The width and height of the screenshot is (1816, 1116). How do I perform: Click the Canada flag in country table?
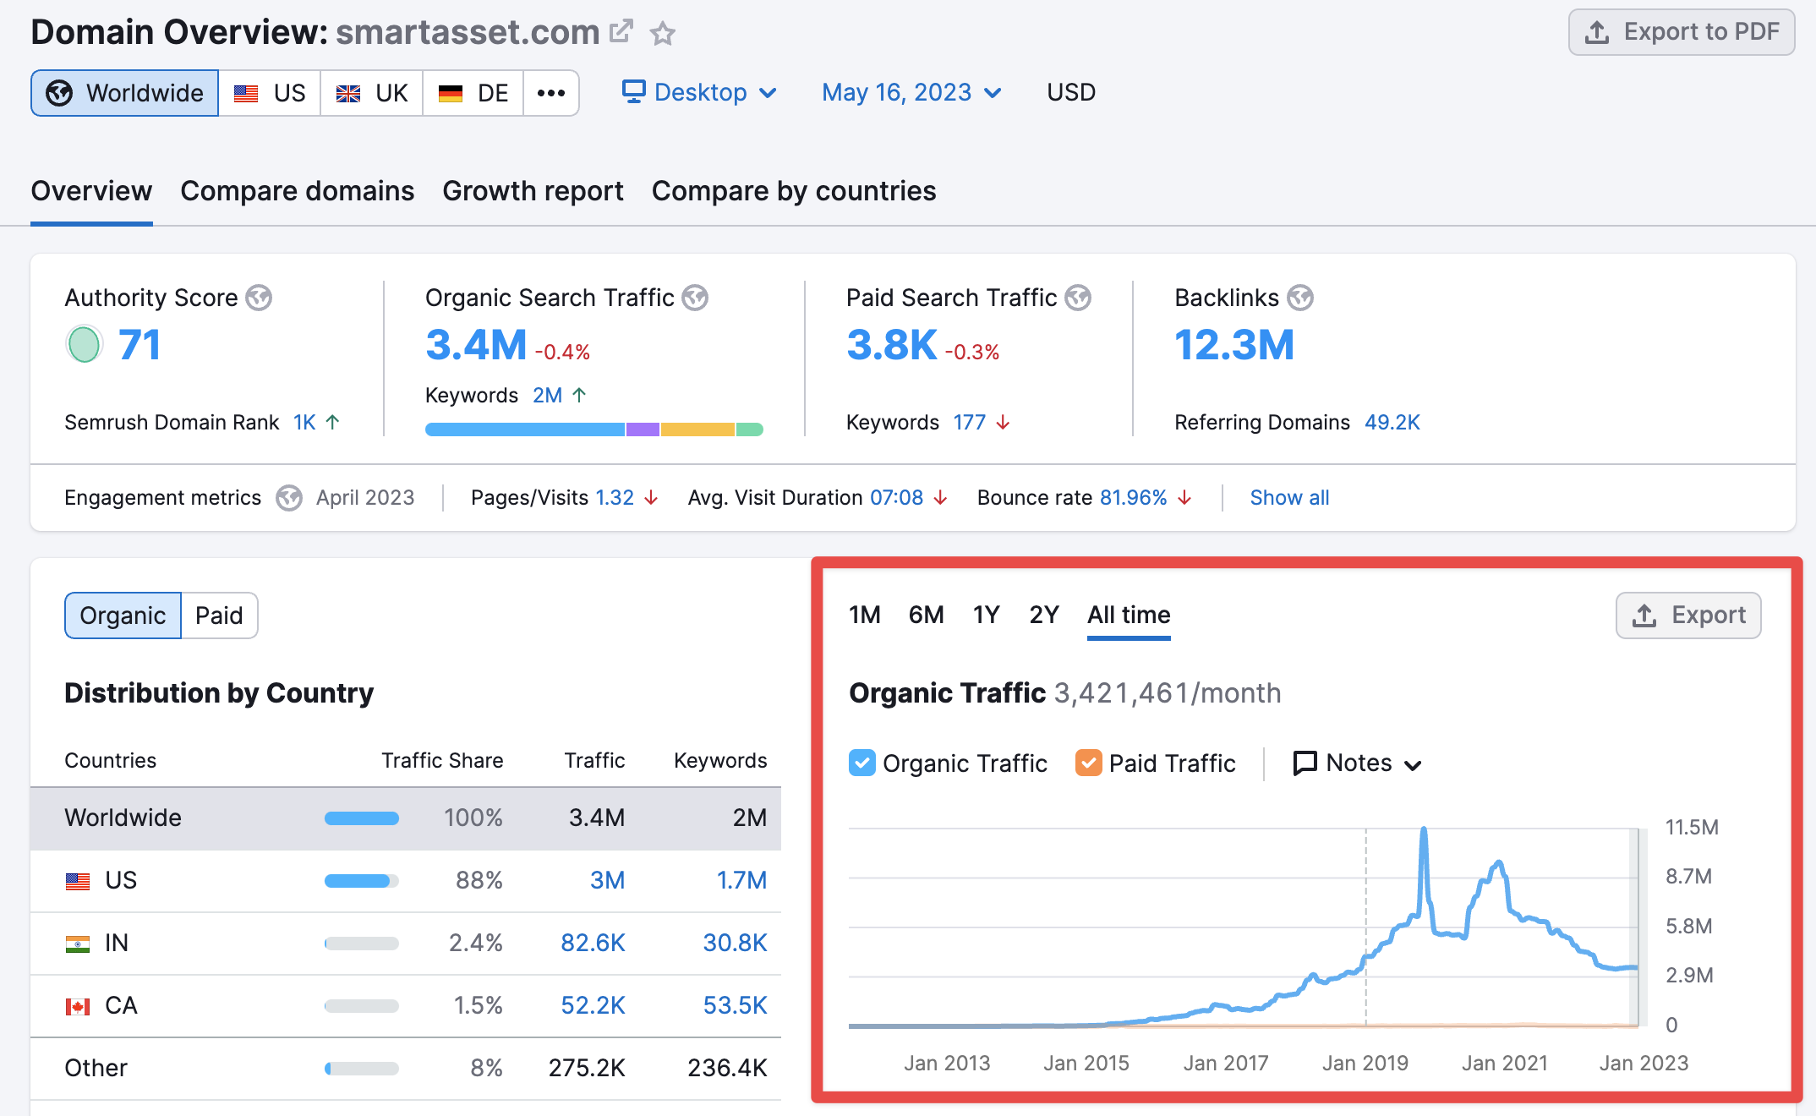(x=78, y=1006)
